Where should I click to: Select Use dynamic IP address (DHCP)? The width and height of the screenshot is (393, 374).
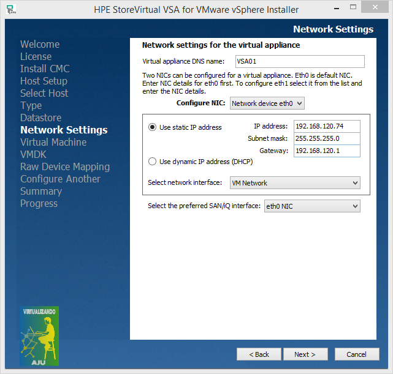point(153,162)
